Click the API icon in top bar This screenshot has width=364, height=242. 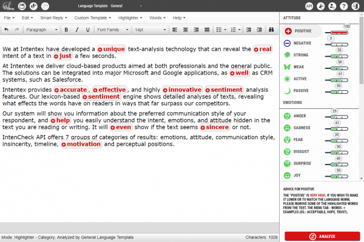point(309,6)
